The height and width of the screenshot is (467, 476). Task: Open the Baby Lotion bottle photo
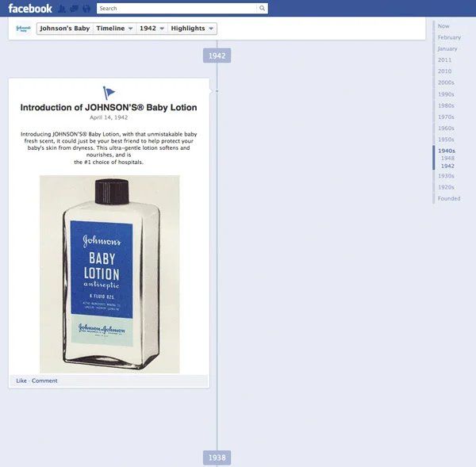(x=109, y=274)
